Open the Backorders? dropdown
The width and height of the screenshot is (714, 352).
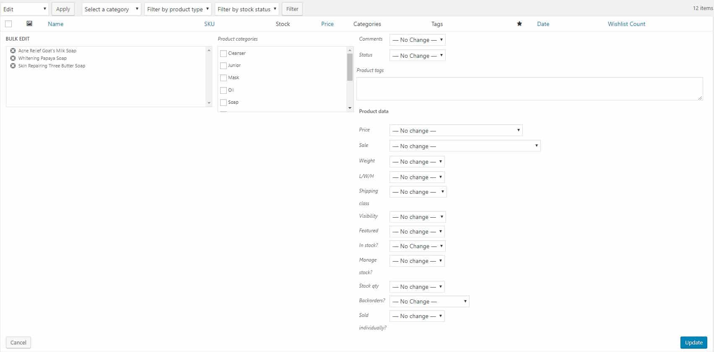coord(429,301)
